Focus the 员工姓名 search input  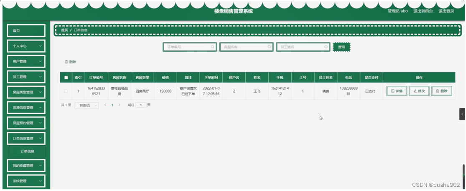tap(303, 47)
